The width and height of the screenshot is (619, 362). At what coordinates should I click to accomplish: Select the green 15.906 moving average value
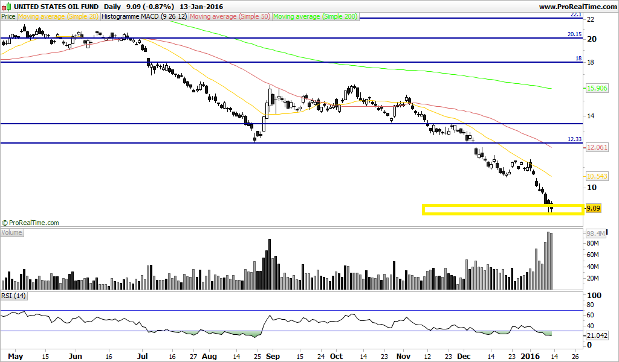597,88
